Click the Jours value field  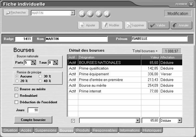[33, 110]
